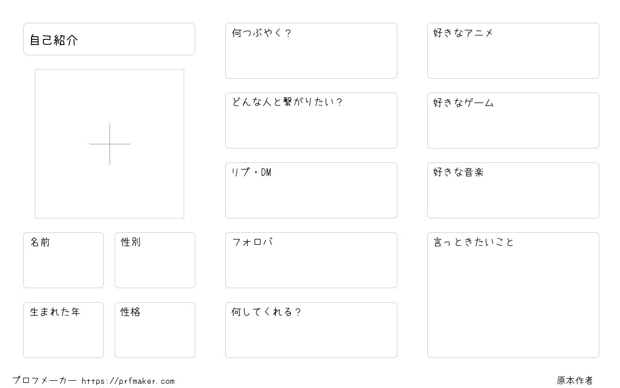Select the 好きな音楽 field
This screenshot has width=620, height=388.
pos(513,190)
